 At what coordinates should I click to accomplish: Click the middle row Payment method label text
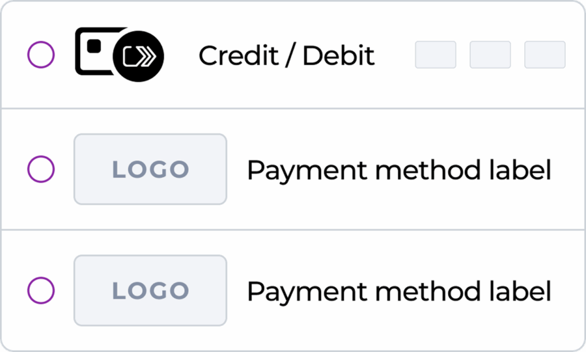[x=399, y=170]
